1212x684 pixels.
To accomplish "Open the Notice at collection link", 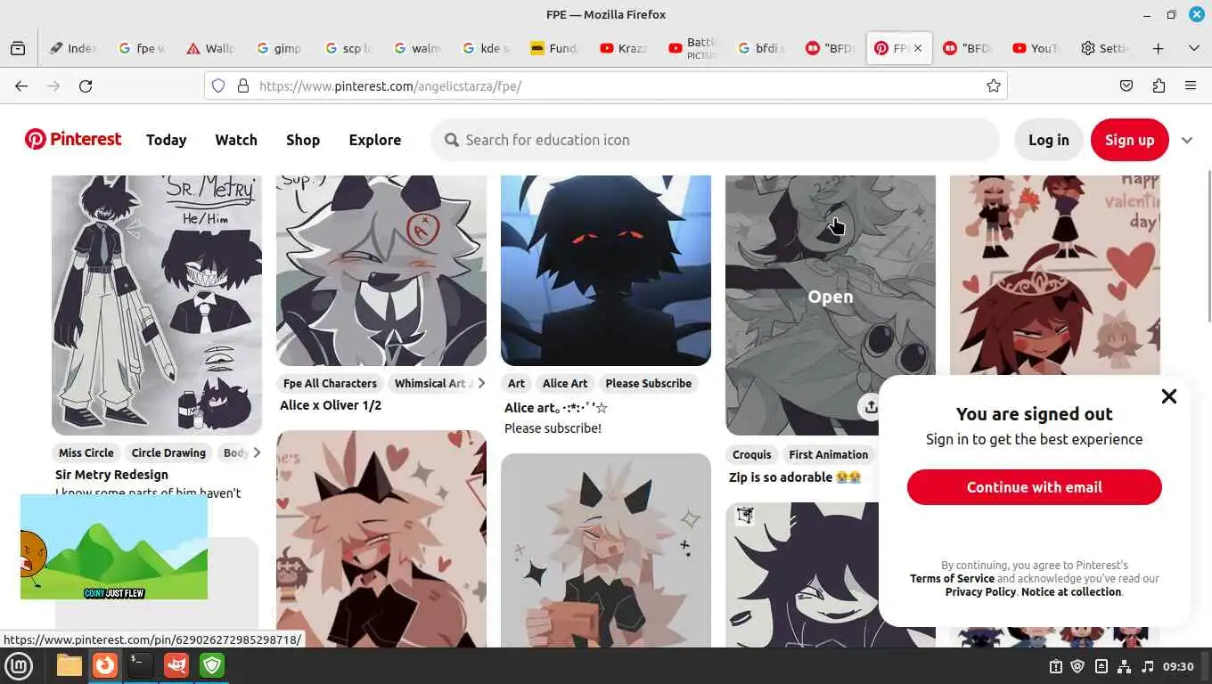I will tap(1071, 591).
